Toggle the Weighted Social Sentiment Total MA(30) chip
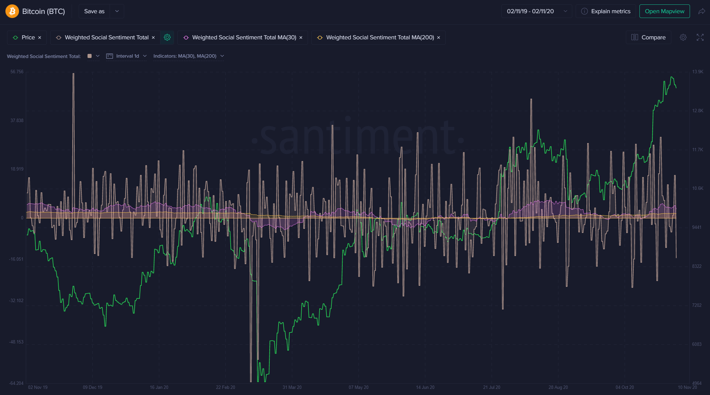Viewport: 710px width, 395px height. [243, 37]
